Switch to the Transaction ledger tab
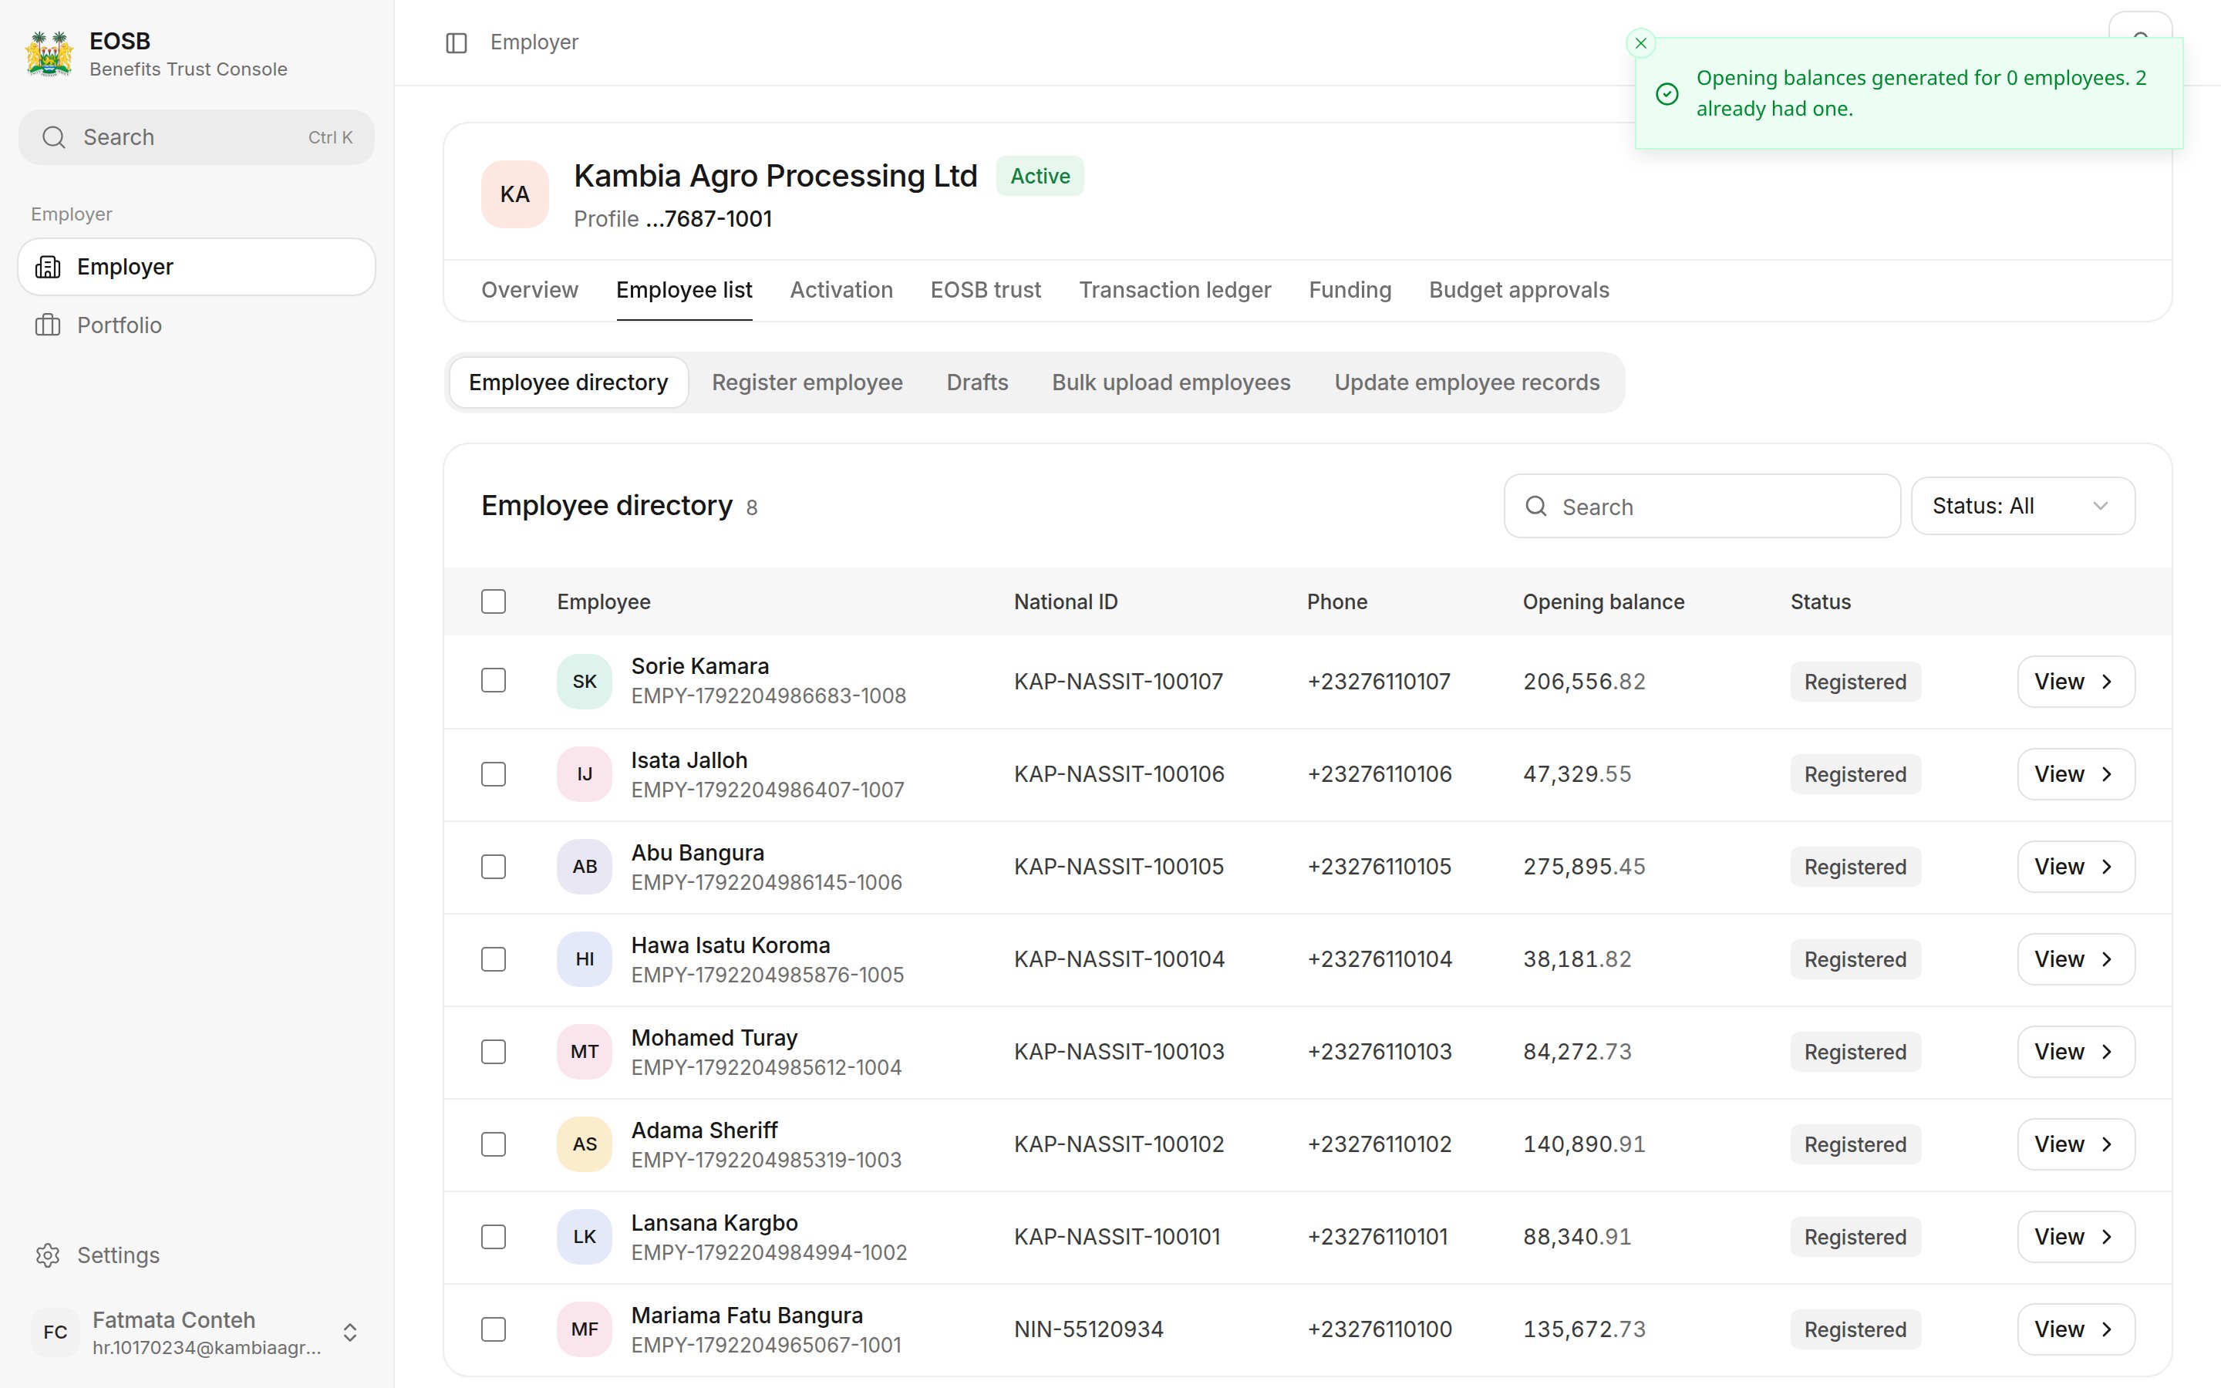The width and height of the screenshot is (2221, 1388). click(1175, 290)
